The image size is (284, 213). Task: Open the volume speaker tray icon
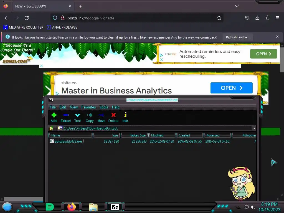[x=253, y=207]
